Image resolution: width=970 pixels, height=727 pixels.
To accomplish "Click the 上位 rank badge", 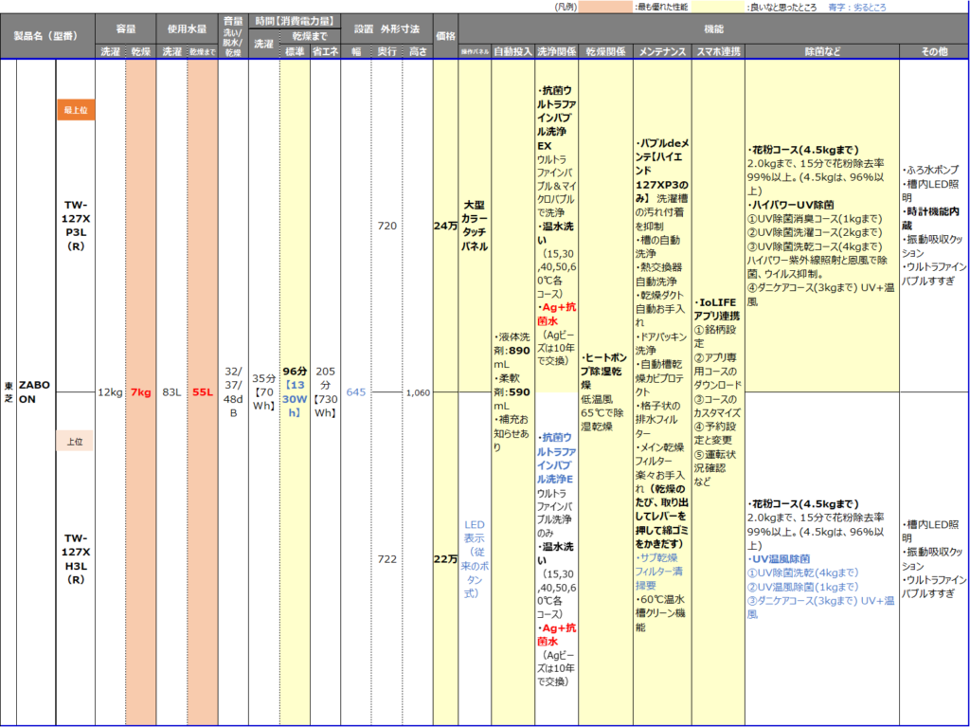I will point(75,441).
